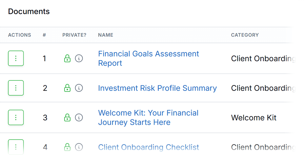
Task: Sort by the CATEGORY column header
Action: click(245, 35)
